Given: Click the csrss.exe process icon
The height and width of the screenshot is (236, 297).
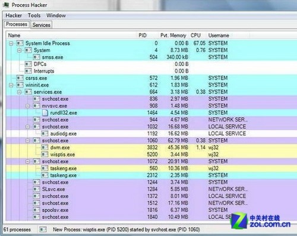Looking at the screenshot, I should 20,78.
